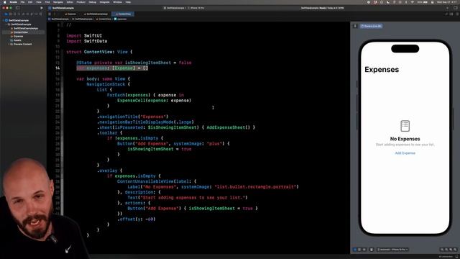Screen dimensions: 460x259
Task: Expand the Preview Content folder
Action: coord(9,44)
